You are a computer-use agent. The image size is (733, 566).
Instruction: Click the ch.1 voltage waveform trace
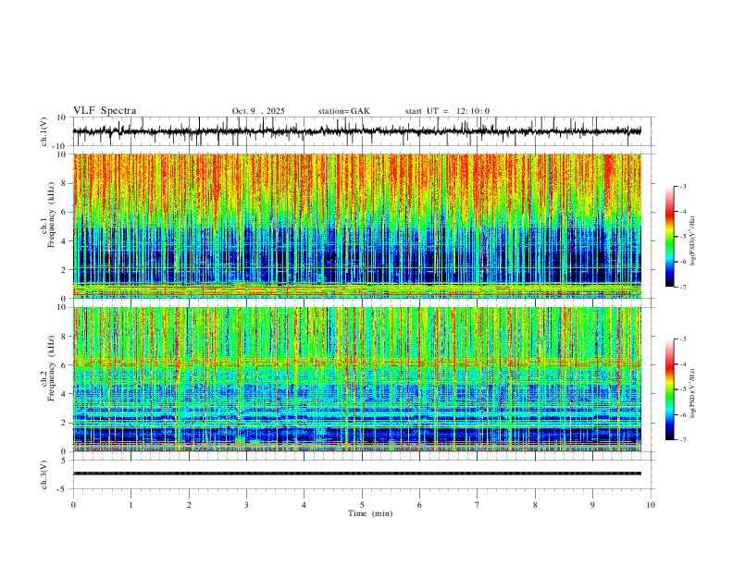click(357, 131)
